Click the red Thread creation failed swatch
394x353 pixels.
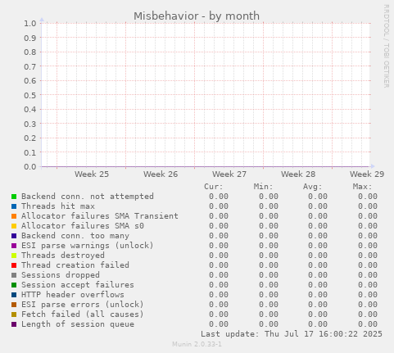point(14,265)
